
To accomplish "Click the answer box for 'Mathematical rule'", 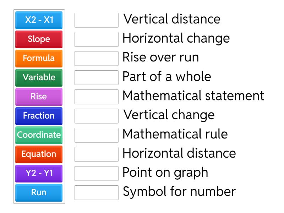I will pos(97,135).
